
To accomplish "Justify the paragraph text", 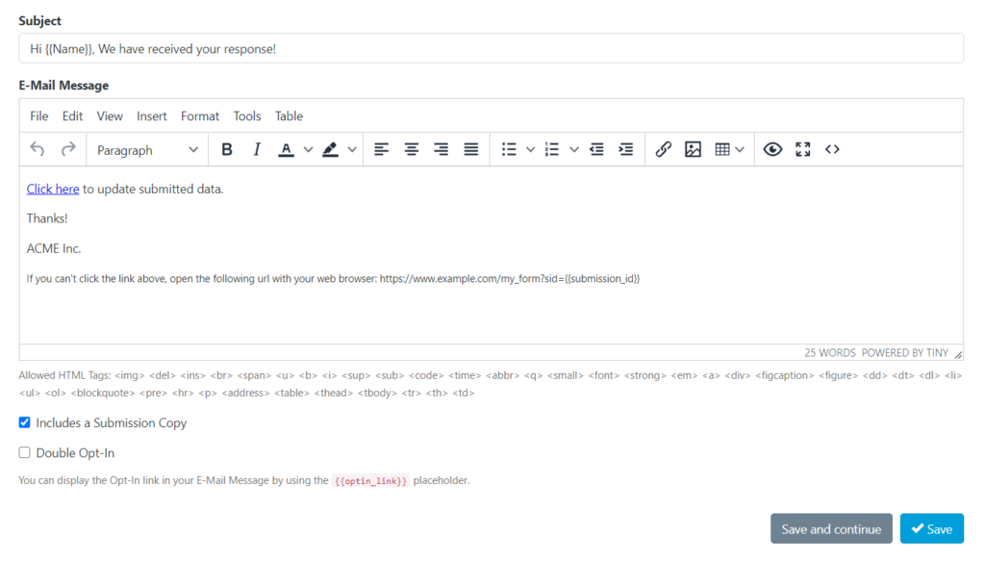I will point(471,149).
